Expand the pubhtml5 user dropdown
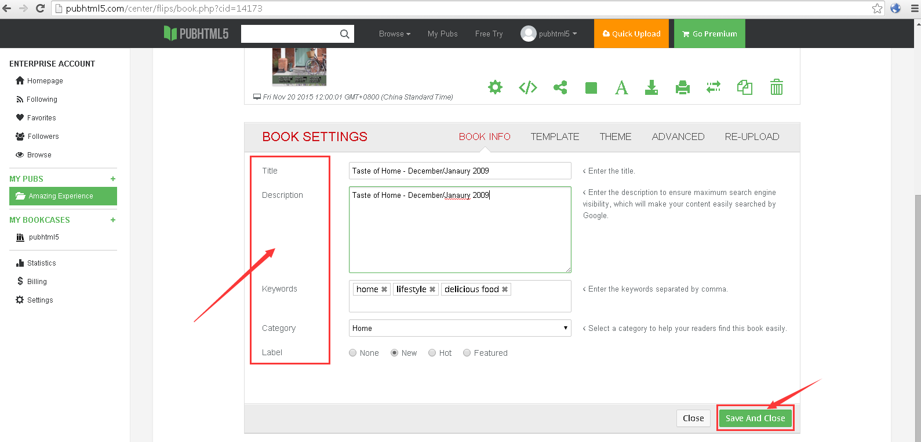This screenshot has width=921, height=442. (x=558, y=34)
